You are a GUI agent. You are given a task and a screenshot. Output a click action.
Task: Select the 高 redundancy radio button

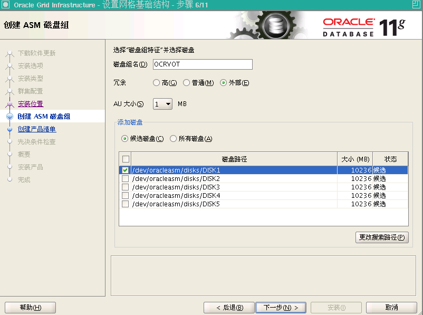[x=157, y=83]
